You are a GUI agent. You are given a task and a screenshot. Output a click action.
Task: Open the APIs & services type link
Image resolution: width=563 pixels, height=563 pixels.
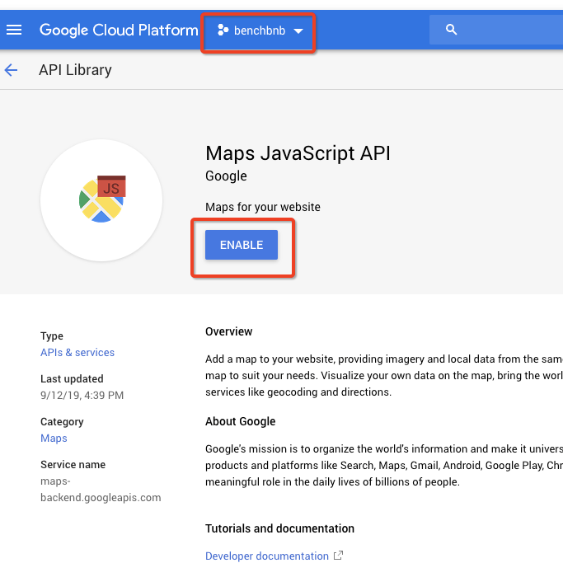coord(77,353)
